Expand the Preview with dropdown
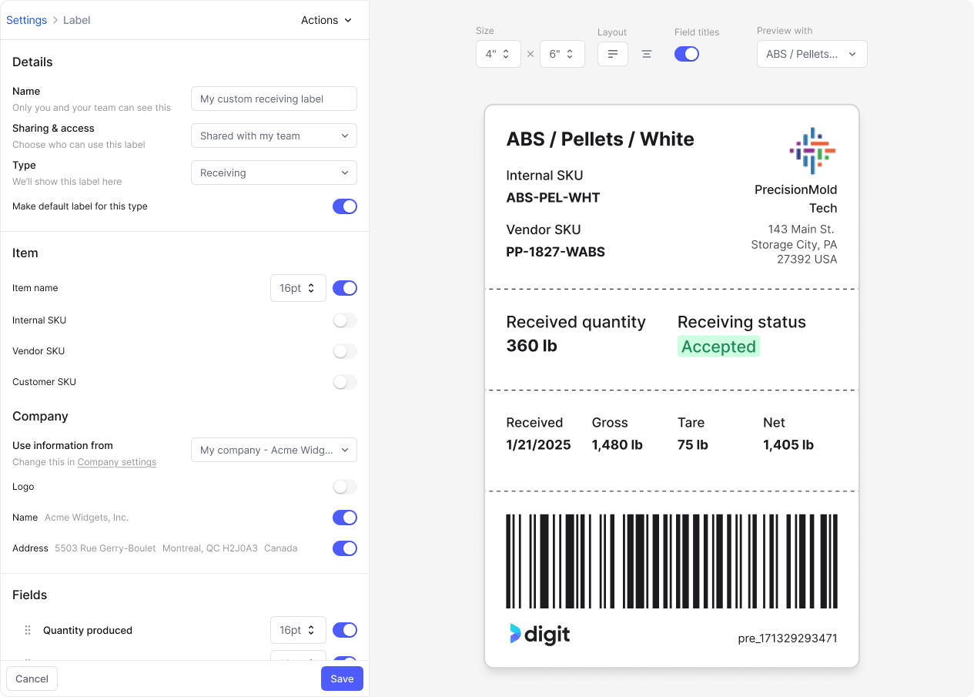Viewport: 974px width, 697px height. pyautogui.click(x=812, y=54)
